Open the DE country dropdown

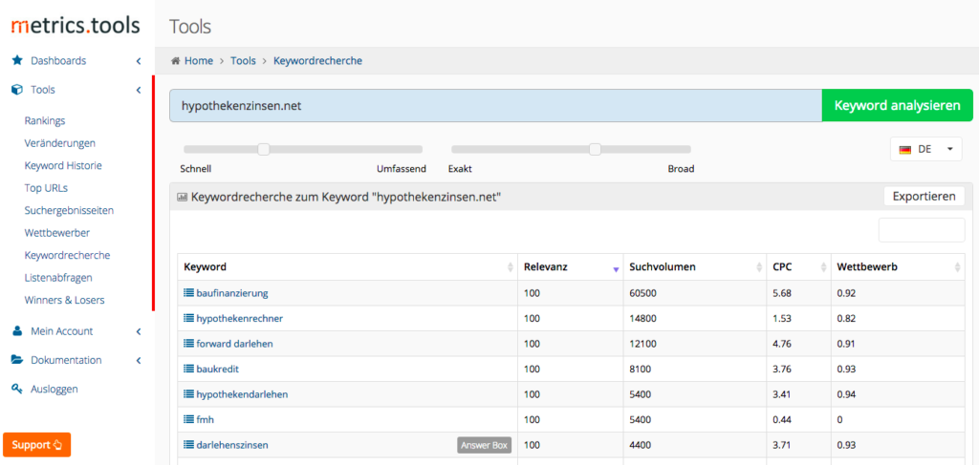[x=925, y=150]
